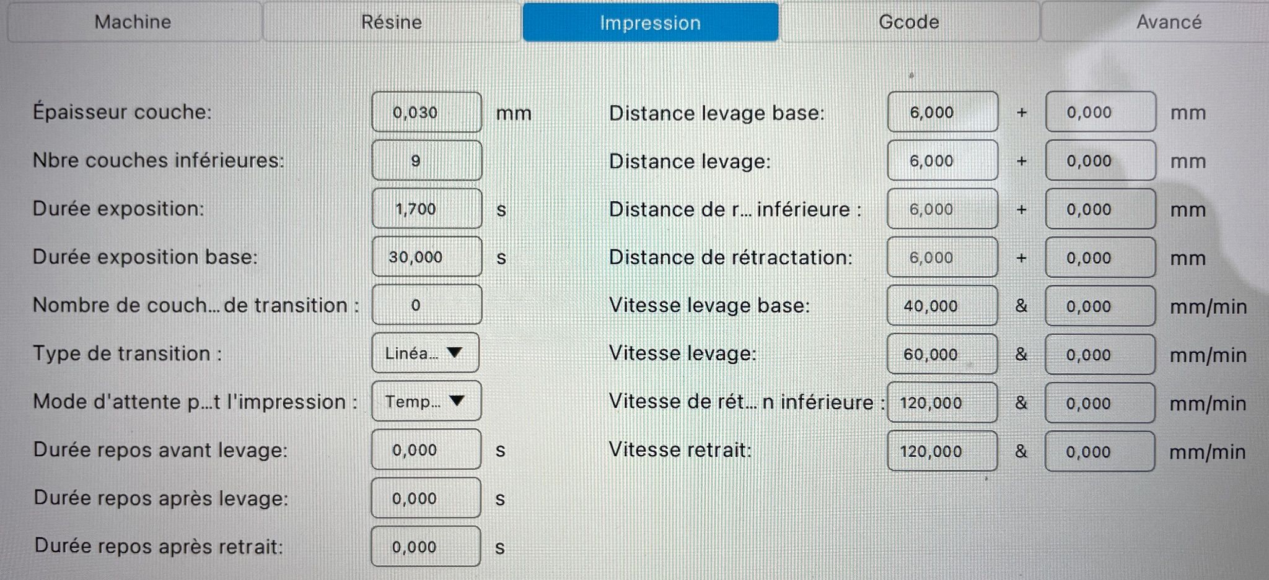Open the Type de transition dropdown
The height and width of the screenshot is (580, 1269).
(426, 353)
